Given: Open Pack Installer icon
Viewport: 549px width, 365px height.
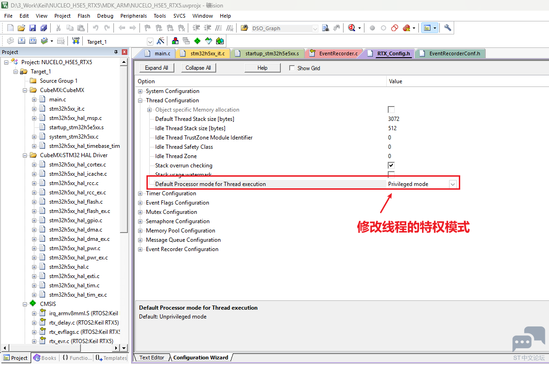Looking at the screenshot, I should pyautogui.click(x=220, y=41).
